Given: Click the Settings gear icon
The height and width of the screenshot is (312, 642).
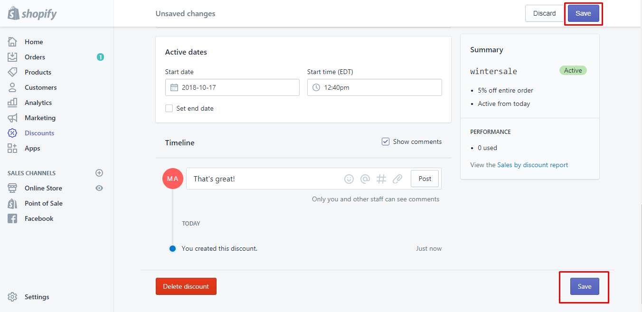Looking at the screenshot, I should coord(13,297).
